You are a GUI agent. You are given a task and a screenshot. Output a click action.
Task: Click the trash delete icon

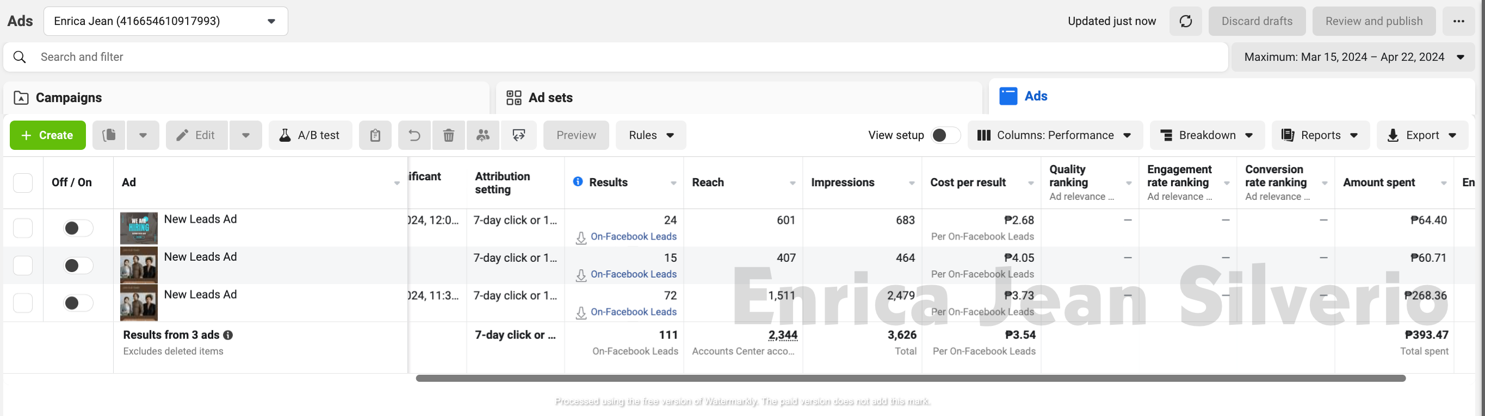coord(449,135)
